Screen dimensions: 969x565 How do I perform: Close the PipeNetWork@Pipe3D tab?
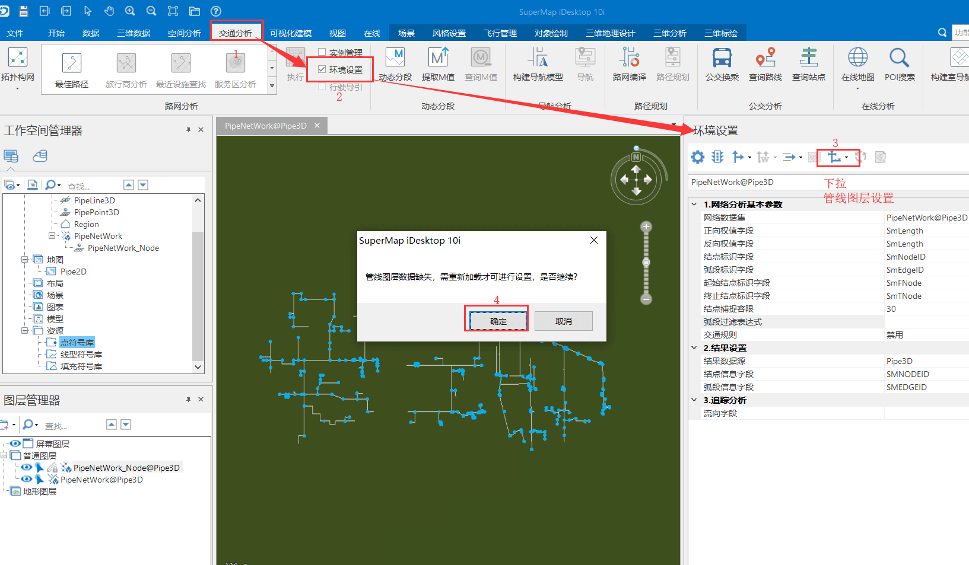[317, 126]
